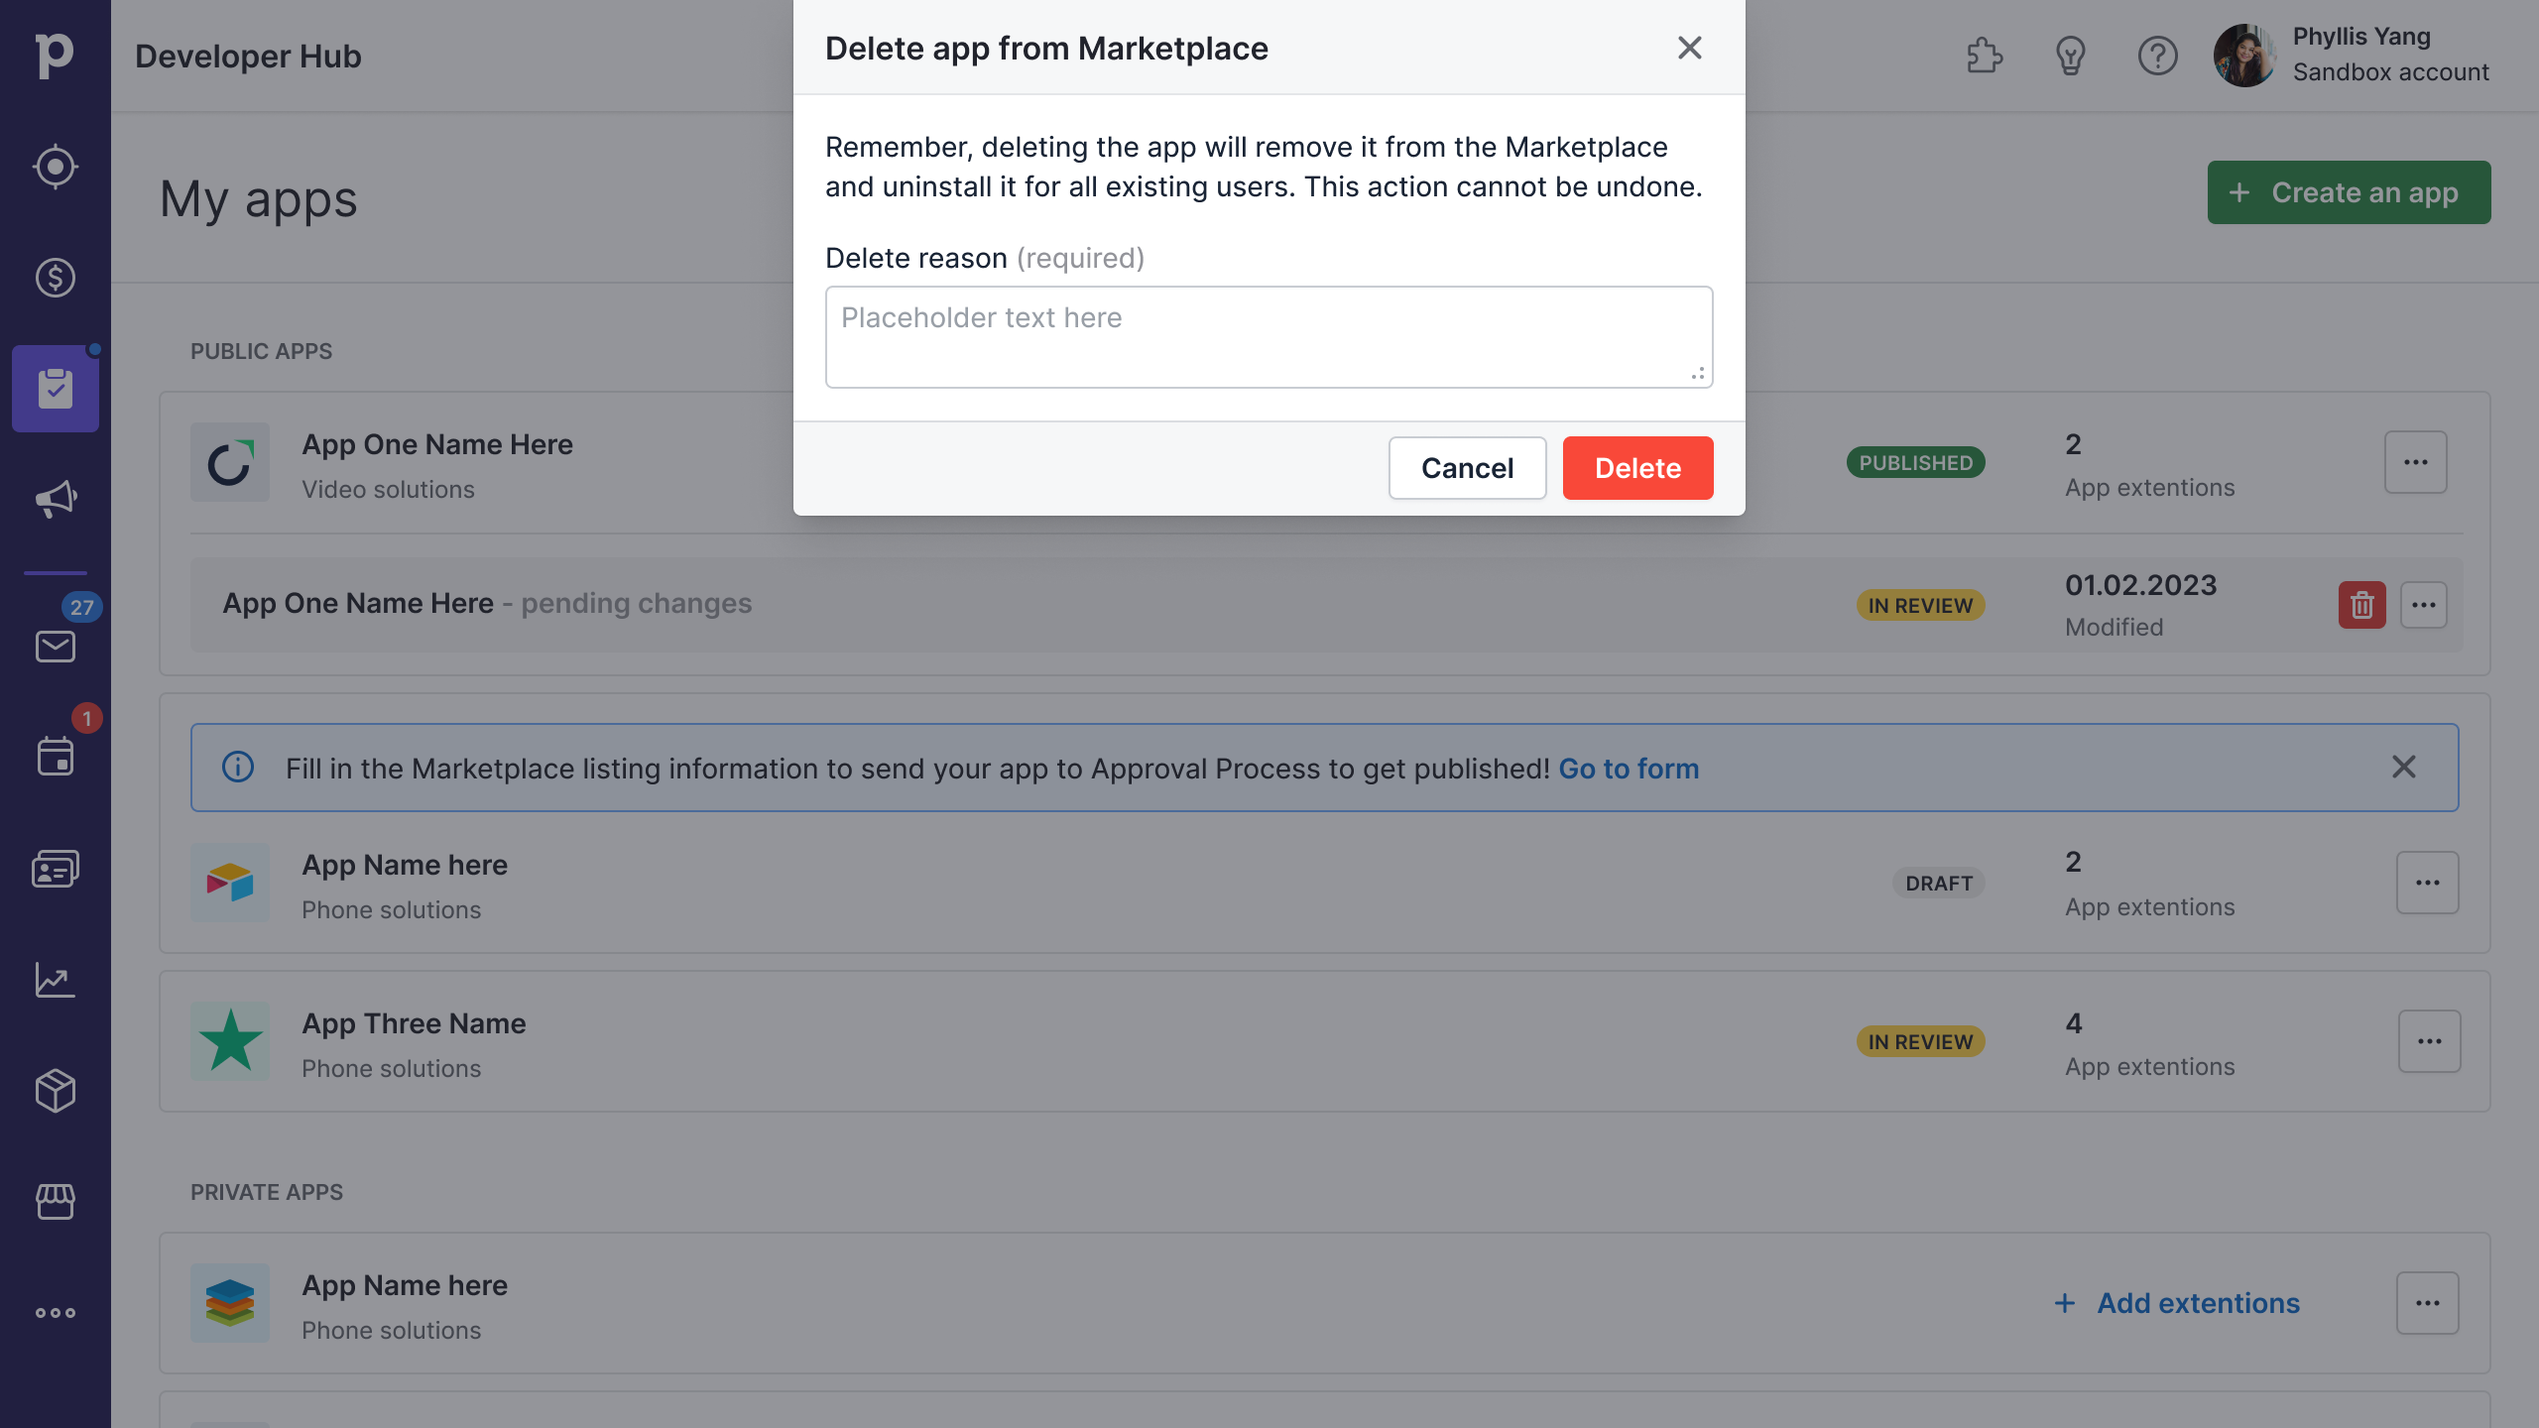Cancel the delete app dialog
The image size is (2539, 1428).
click(1467, 468)
